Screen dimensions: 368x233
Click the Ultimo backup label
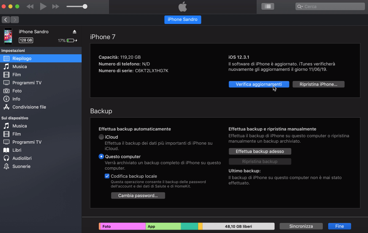coord(245,171)
